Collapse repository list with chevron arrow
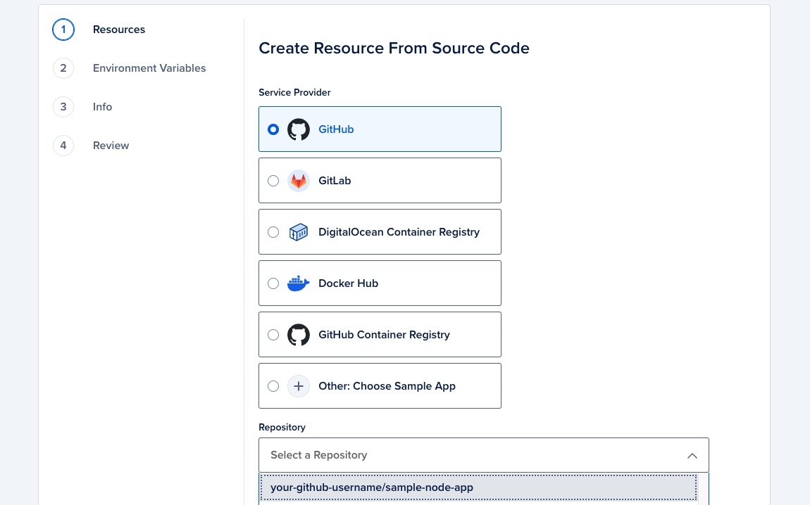Screen dimensions: 810x505 point(692,456)
